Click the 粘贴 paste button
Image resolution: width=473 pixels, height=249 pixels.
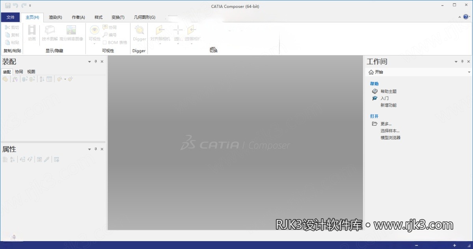12,43
